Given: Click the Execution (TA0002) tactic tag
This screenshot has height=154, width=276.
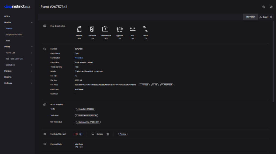Looking at the screenshot, I should tap(85, 109).
